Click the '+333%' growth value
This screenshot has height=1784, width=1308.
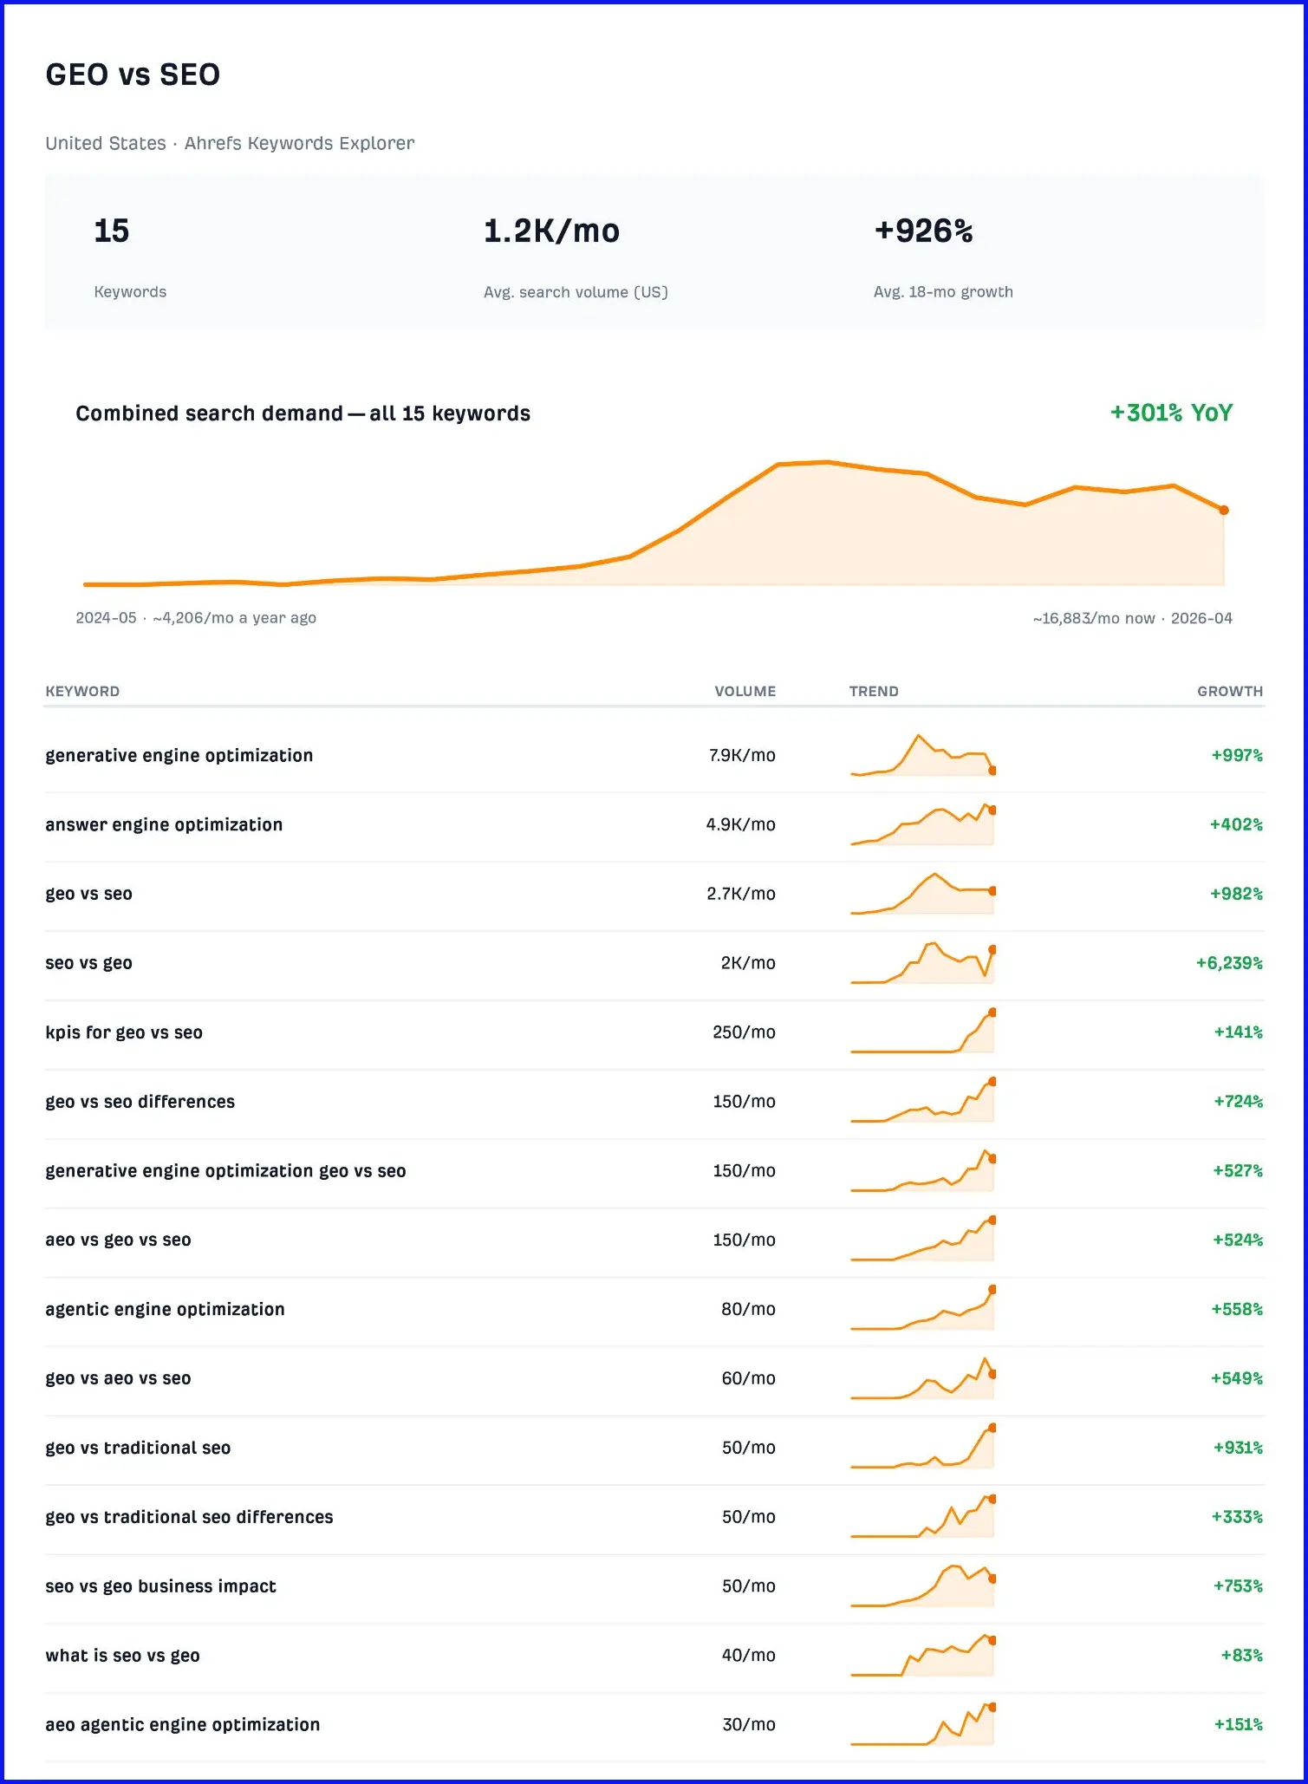(x=1237, y=1517)
